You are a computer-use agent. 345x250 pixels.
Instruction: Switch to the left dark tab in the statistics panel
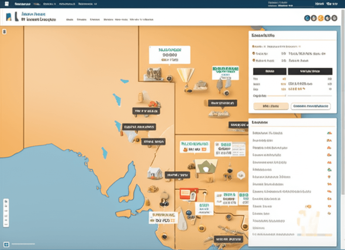[x=270, y=71]
